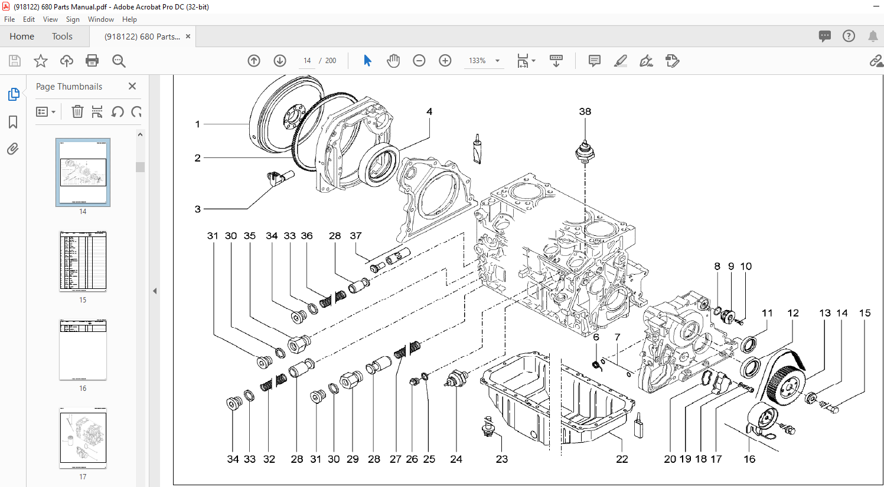Activate the Selection arrow tool

pyautogui.click(x=367, y=61)
